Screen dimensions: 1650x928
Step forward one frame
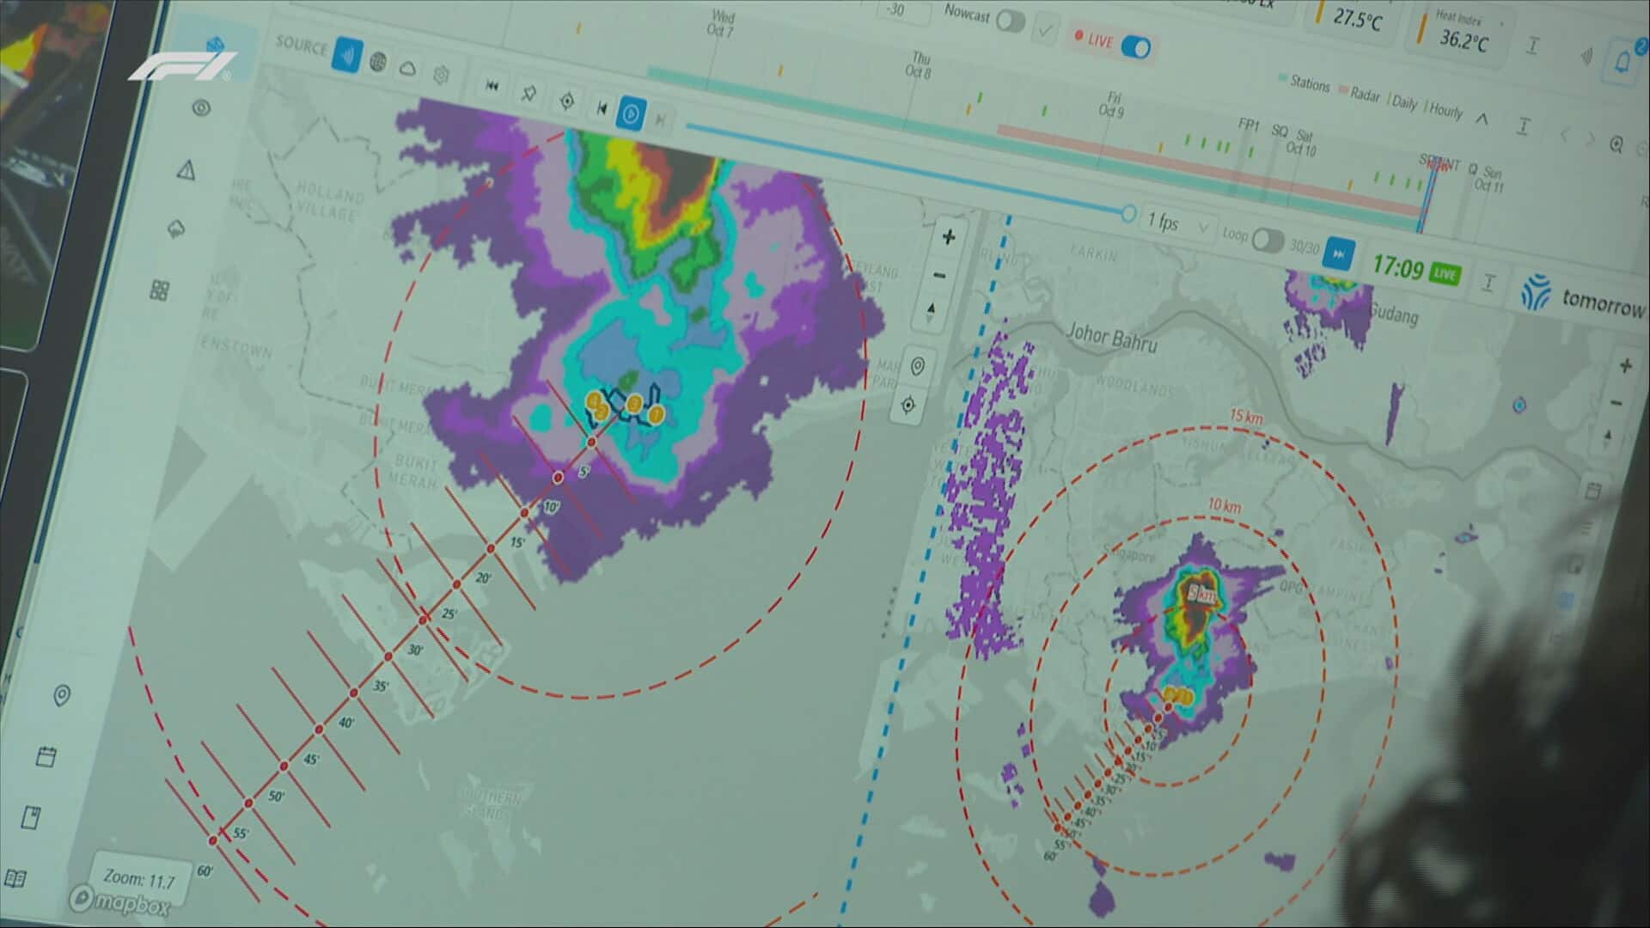click(660, 120)
